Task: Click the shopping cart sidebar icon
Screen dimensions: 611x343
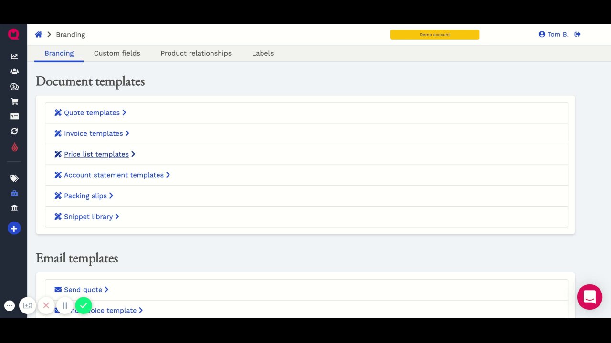Action: (14, 101)
